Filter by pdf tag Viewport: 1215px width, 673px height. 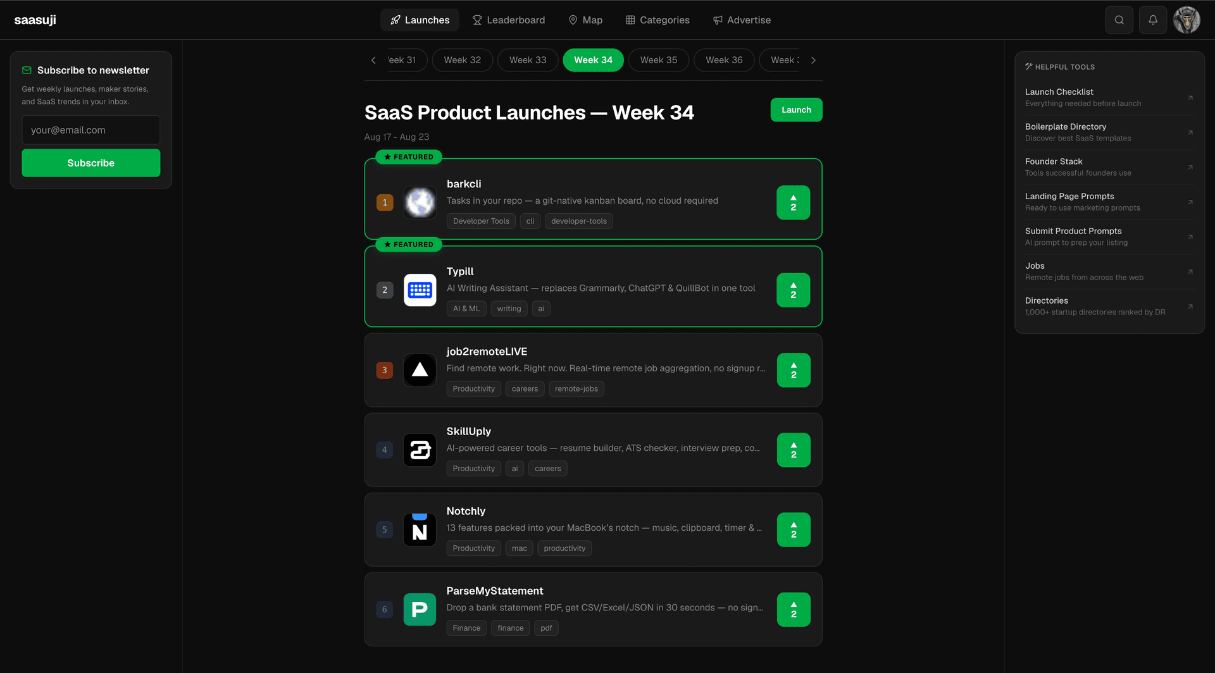click(546, 628)
